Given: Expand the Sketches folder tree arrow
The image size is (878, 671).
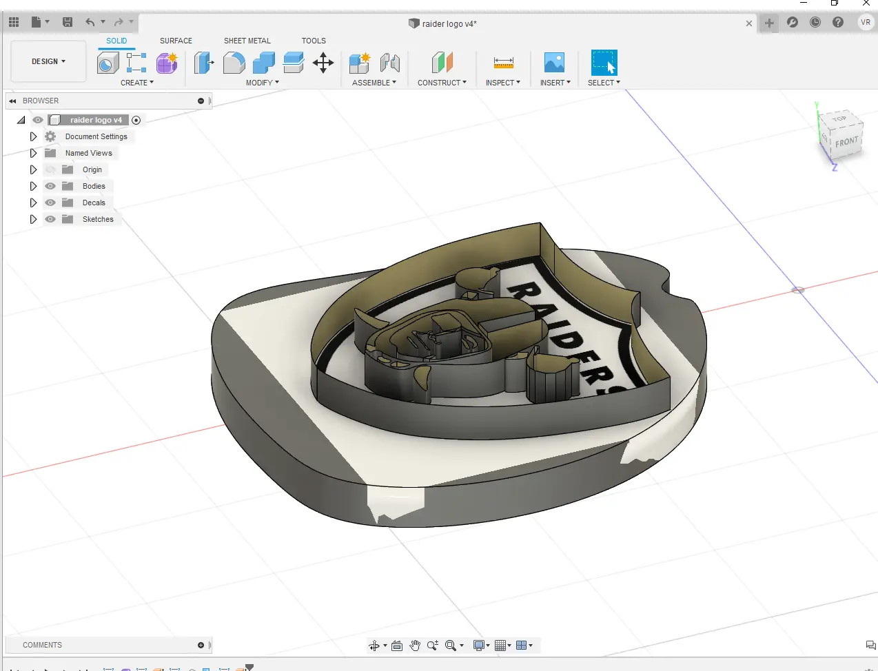Looking at the screenshot, I should [33, 219].
